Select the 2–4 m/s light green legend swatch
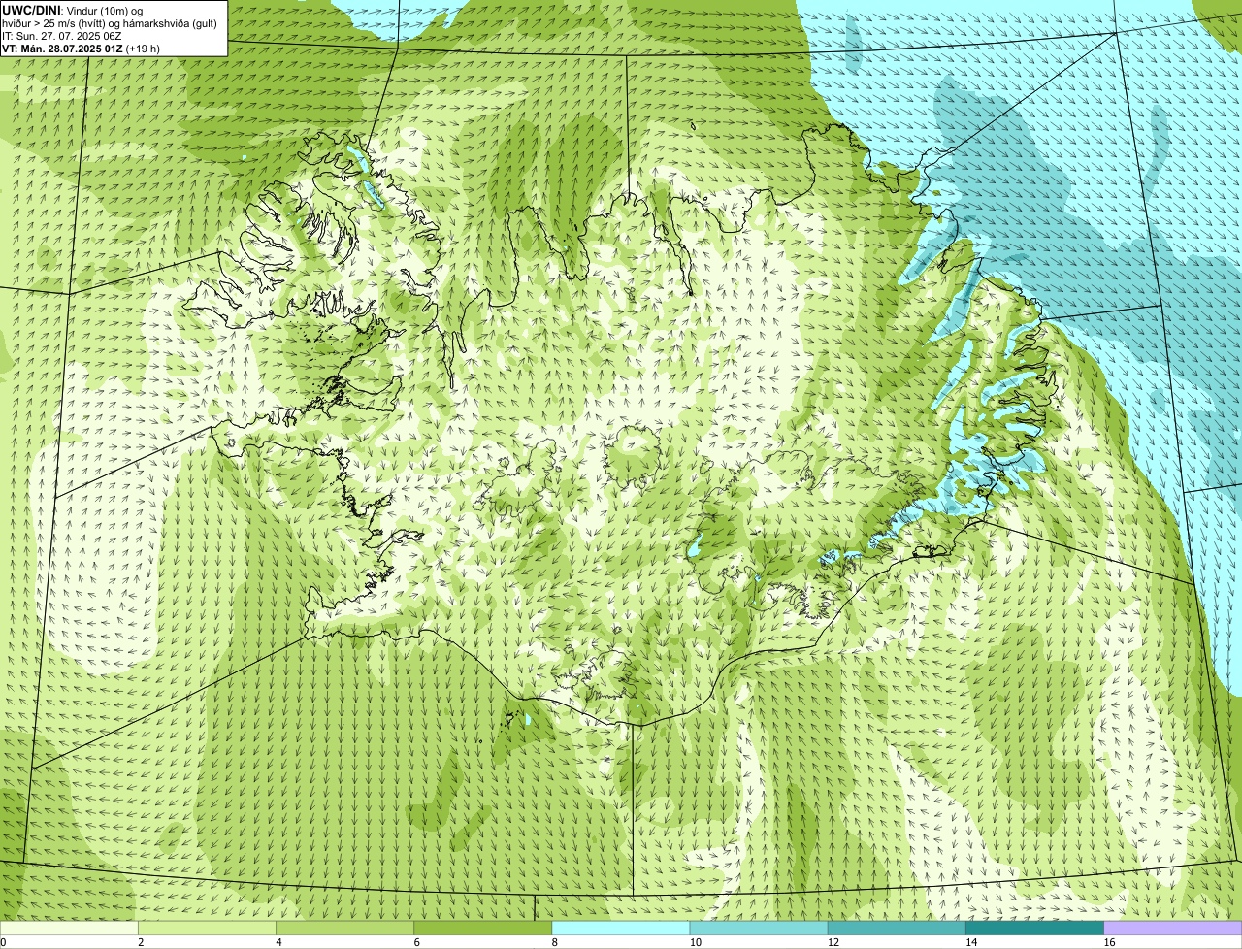Screen dimensions: 1242x949 (207, 929)
